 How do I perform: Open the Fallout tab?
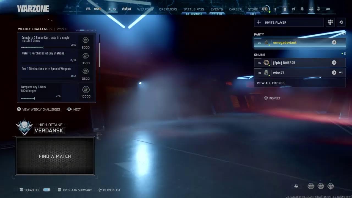tap(127, 9)
